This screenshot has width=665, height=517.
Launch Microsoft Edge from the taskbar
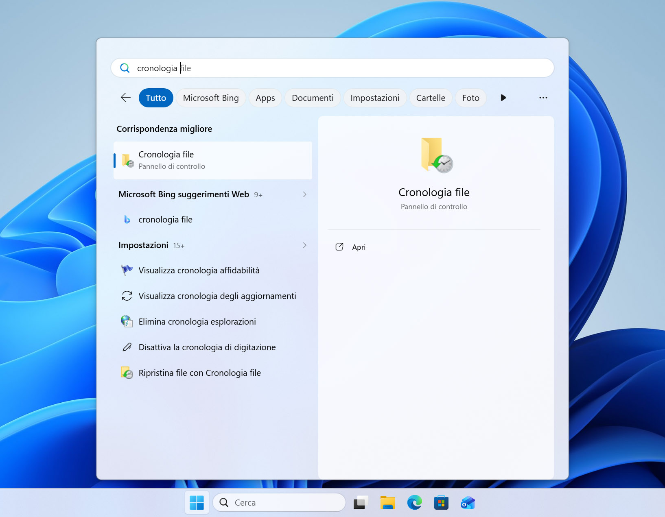(415, 503)
